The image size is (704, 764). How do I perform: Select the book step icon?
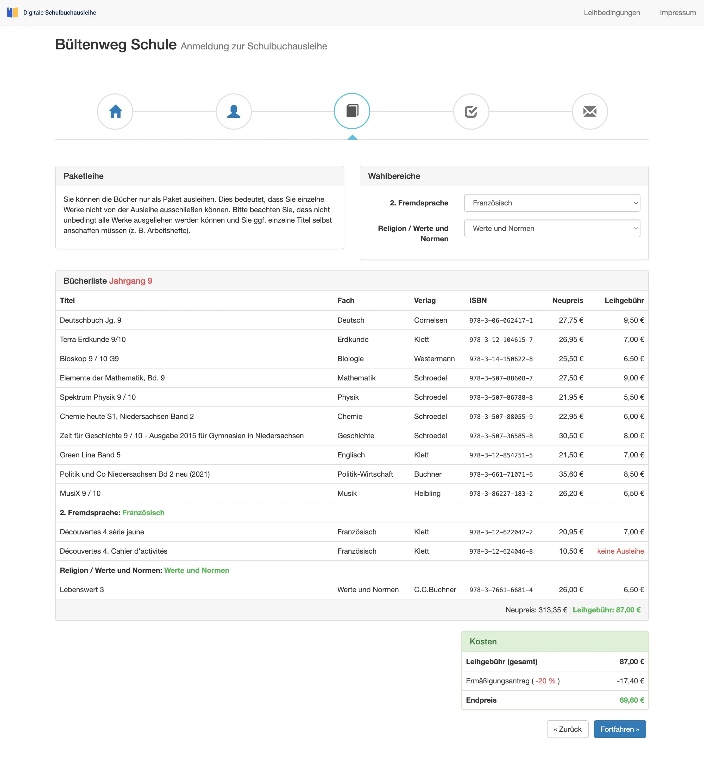[x=352, y=111]
